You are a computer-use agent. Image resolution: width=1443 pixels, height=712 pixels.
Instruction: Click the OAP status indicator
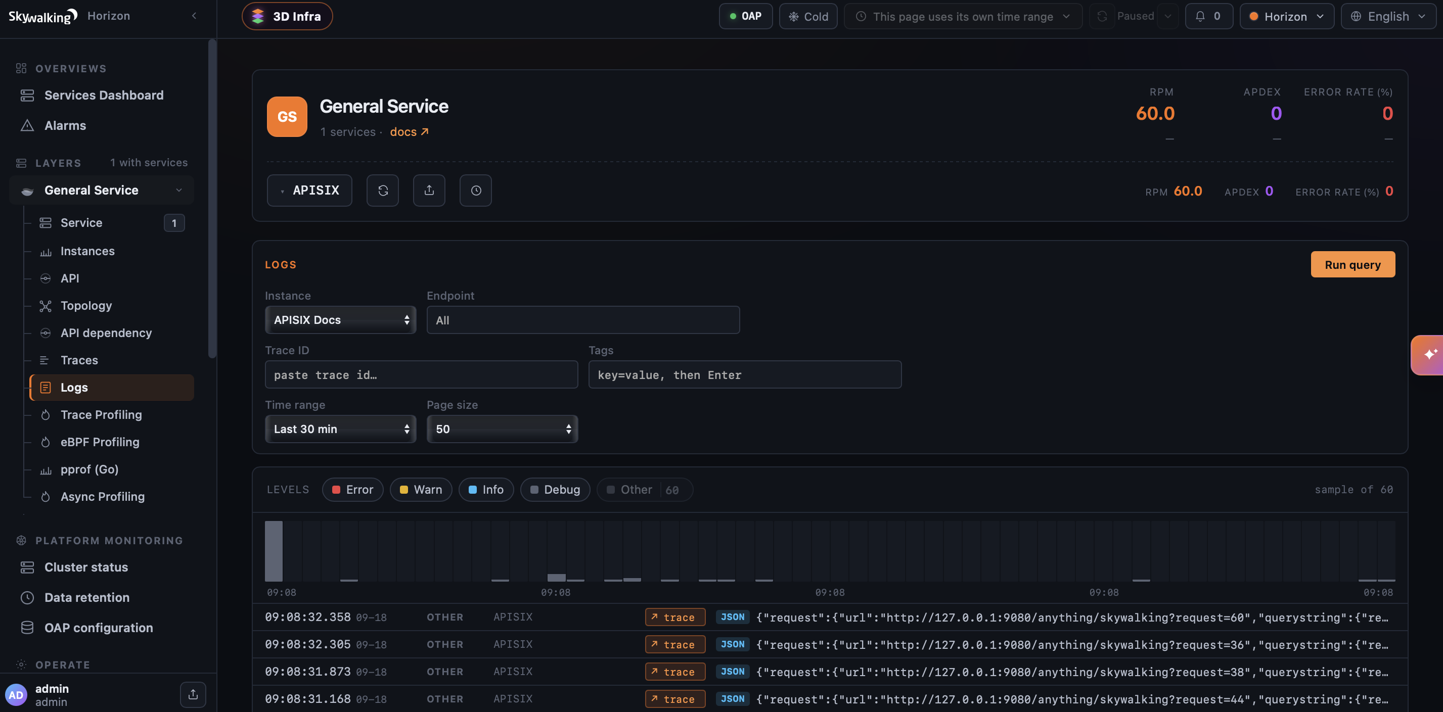[x=745, y=16]
